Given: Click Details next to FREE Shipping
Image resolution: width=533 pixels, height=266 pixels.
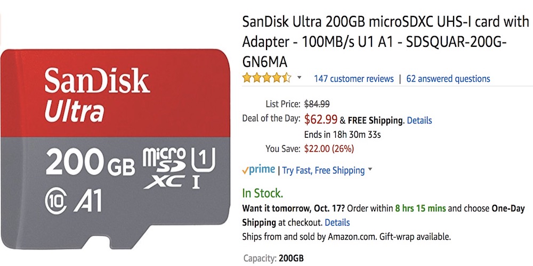Looking at the screenshot, I should pyautogui.click(x=419, y=121).
